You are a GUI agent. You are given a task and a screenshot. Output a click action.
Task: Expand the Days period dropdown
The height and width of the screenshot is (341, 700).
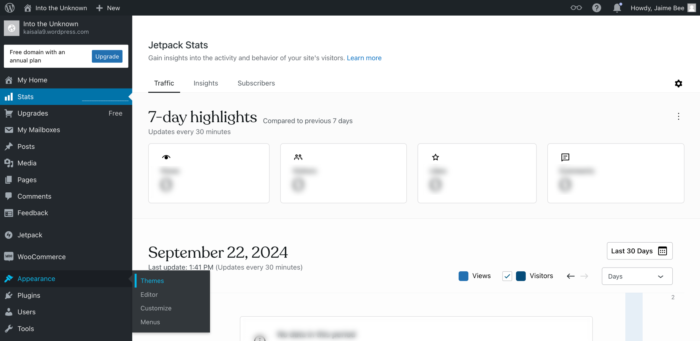pyautogui.click(x=637, y=276)
